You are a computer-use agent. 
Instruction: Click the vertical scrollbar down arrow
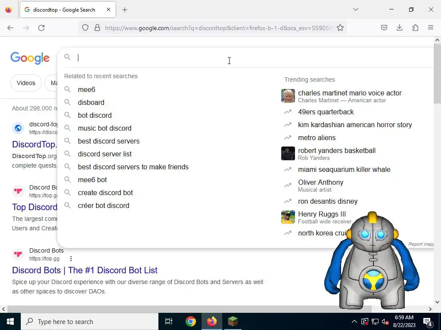click(437, 302)
